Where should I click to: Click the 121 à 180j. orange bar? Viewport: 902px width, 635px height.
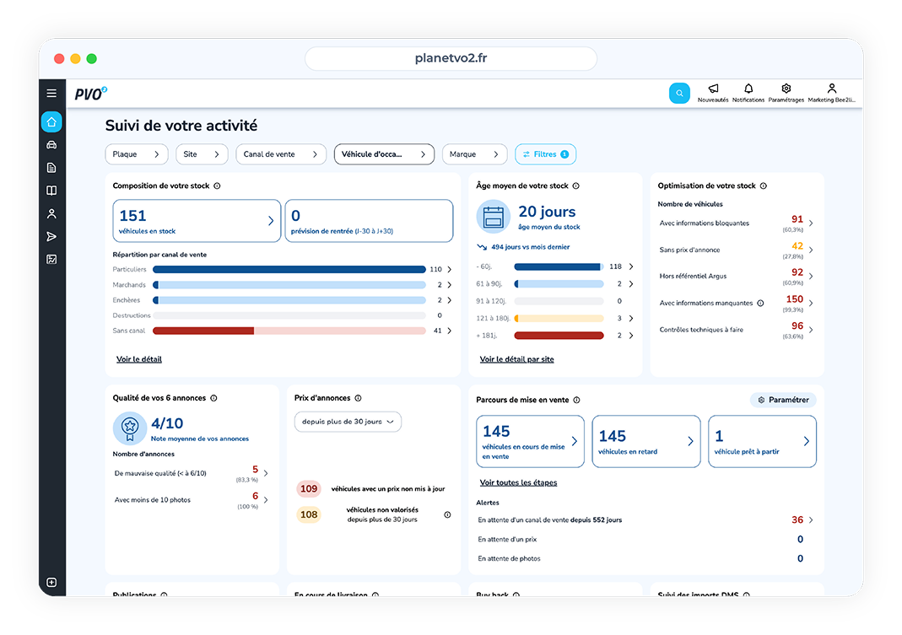[559, 318]
